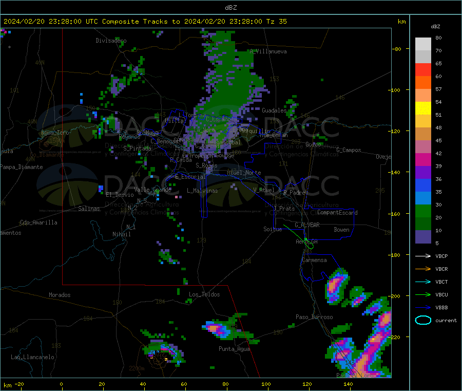Click the white VBCP arrow in legend
The height and width of the screenshot is (391, 462).
tap(423, 256)
